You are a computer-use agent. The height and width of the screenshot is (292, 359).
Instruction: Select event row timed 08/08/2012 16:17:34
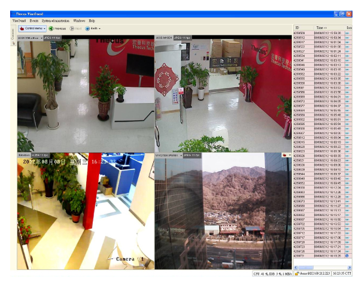click(323, 251)
